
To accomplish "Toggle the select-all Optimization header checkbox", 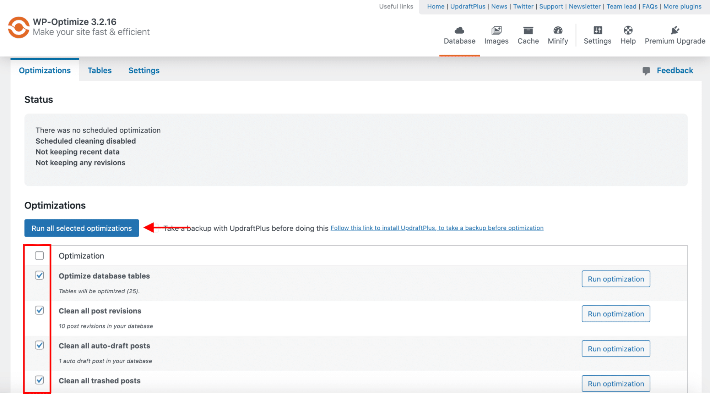I will click(x=39, y=255).
